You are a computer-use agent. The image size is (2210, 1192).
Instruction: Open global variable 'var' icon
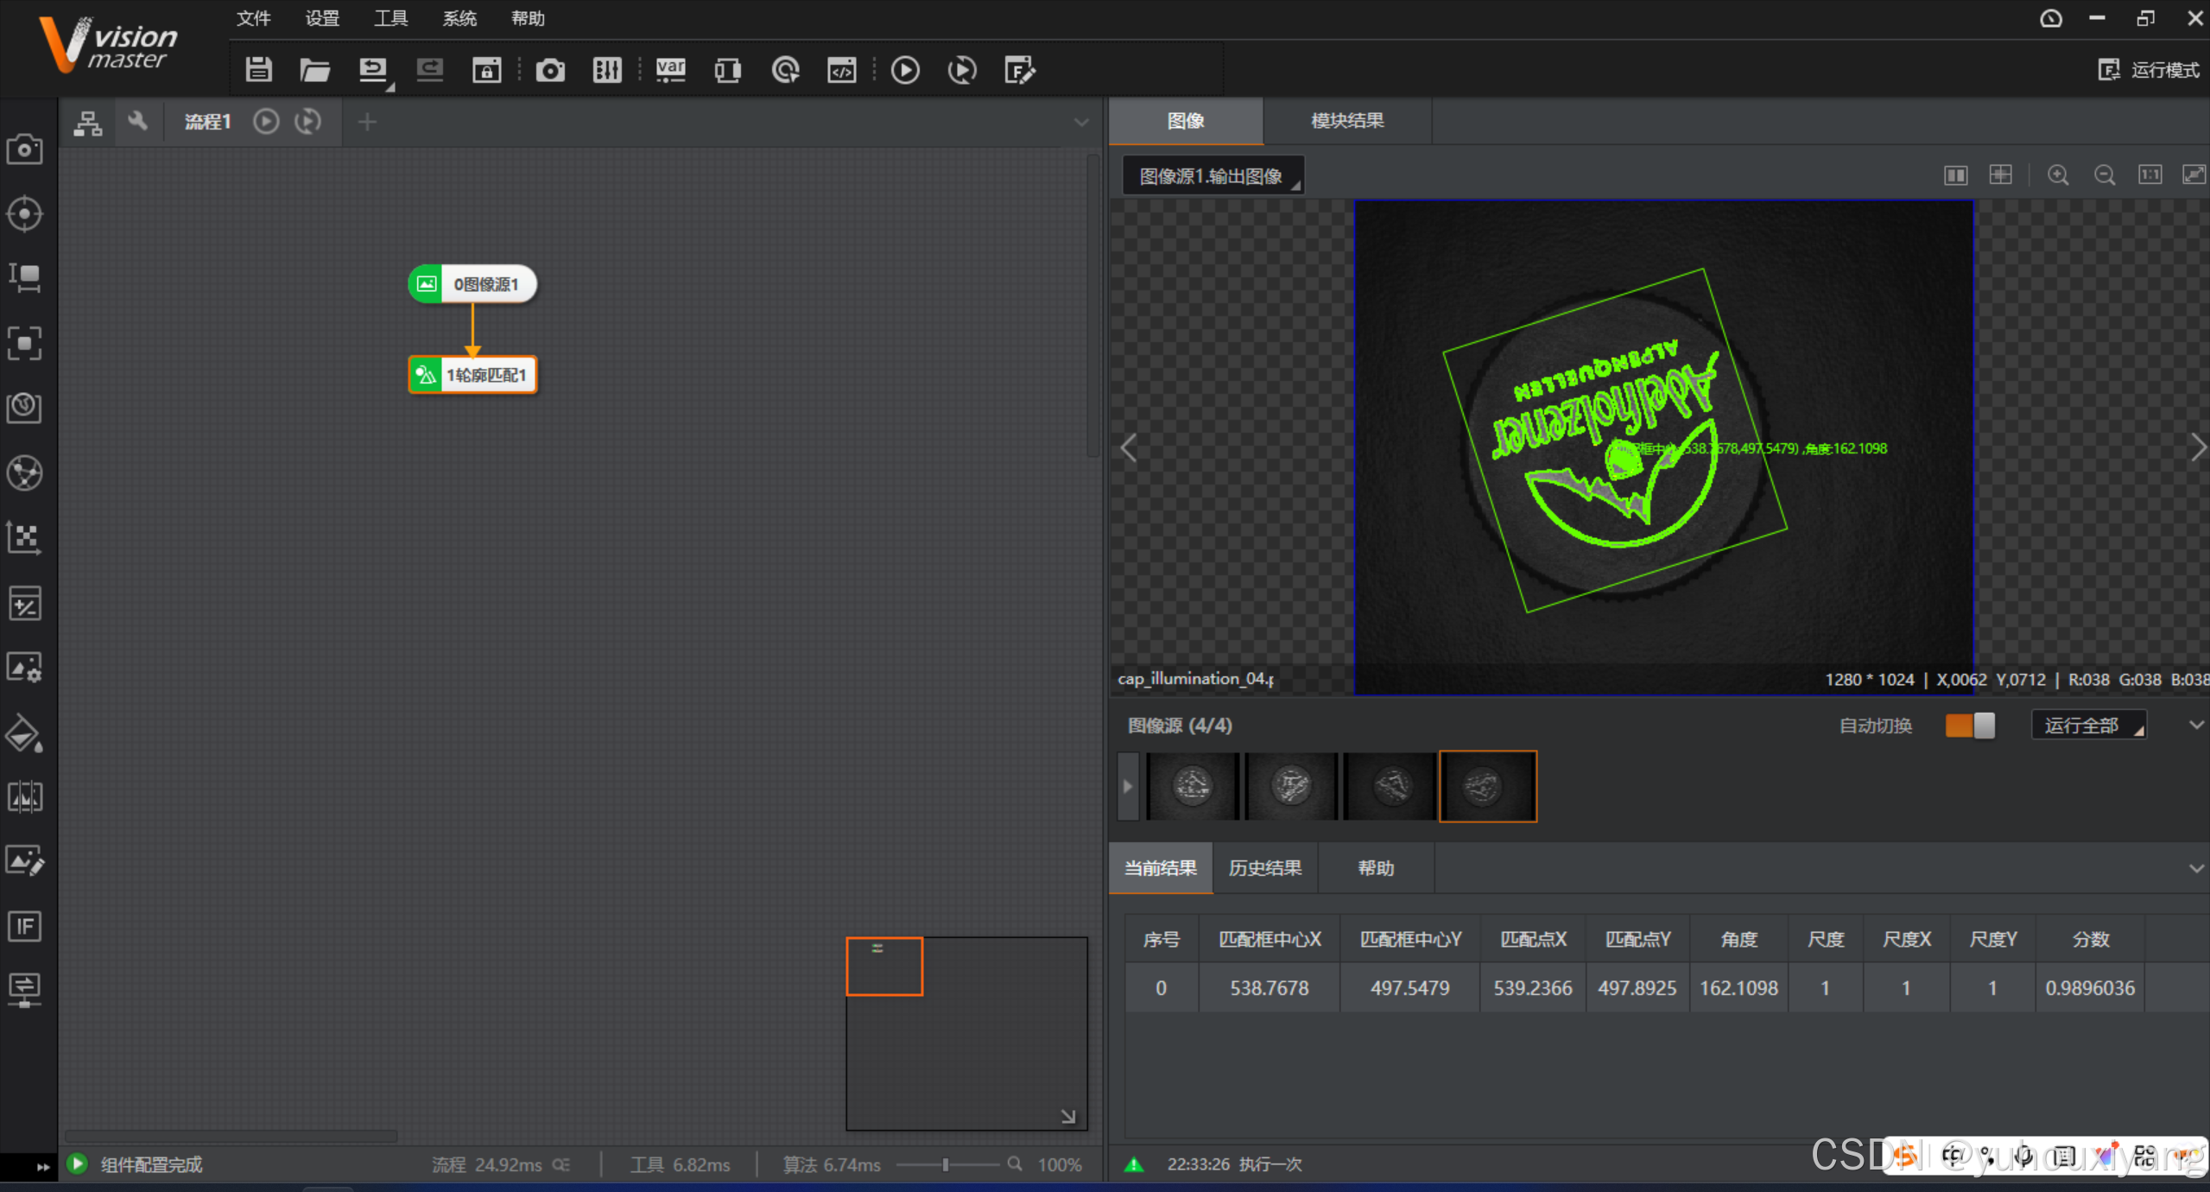pos(670,70)
